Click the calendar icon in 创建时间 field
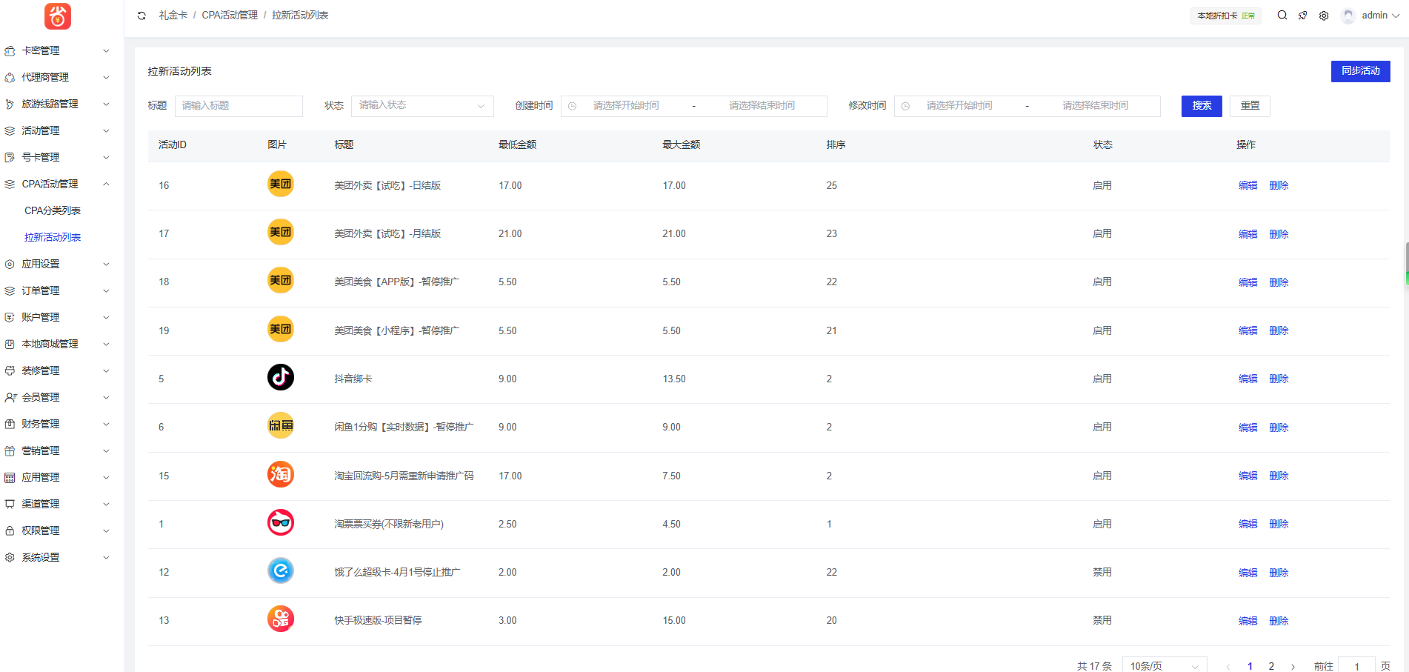 pos(572,106)
